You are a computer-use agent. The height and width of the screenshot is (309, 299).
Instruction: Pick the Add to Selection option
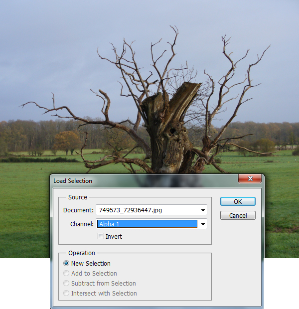pyautogui.click(x=67, y=273)
